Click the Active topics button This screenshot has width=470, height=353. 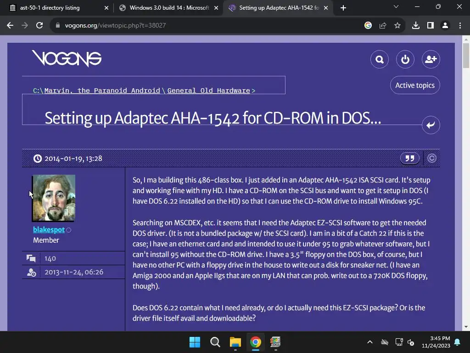point(415,85)
